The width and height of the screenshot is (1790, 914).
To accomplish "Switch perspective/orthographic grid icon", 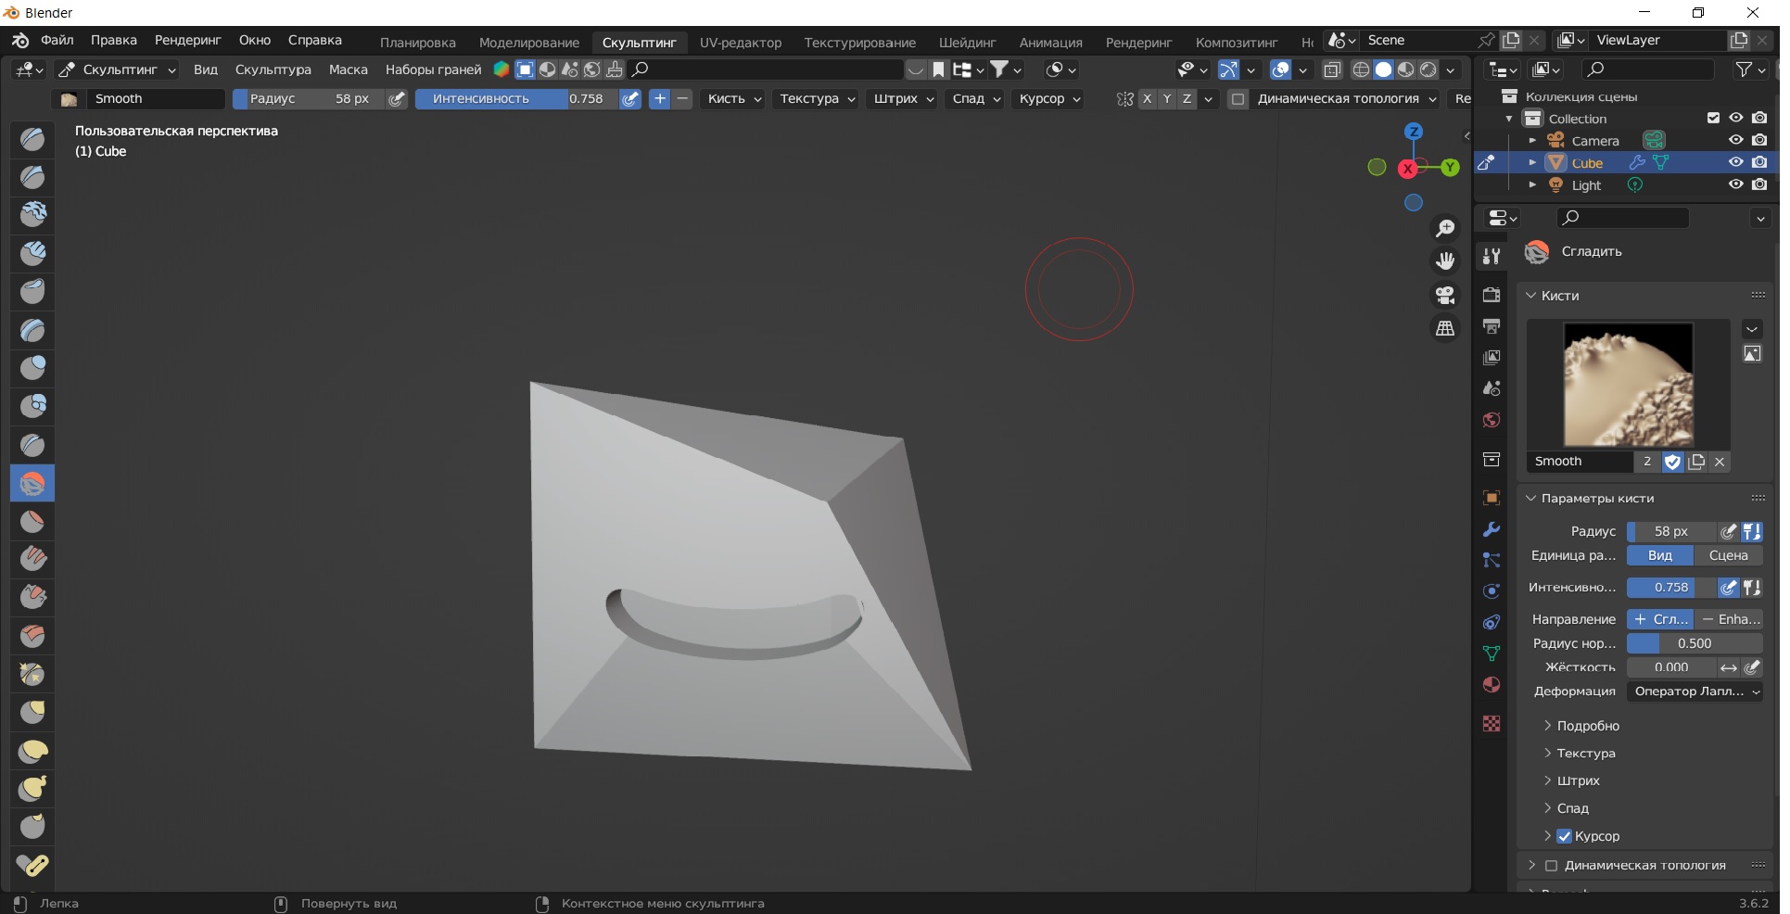I will pyautogui.click(x=1444, y=328).
